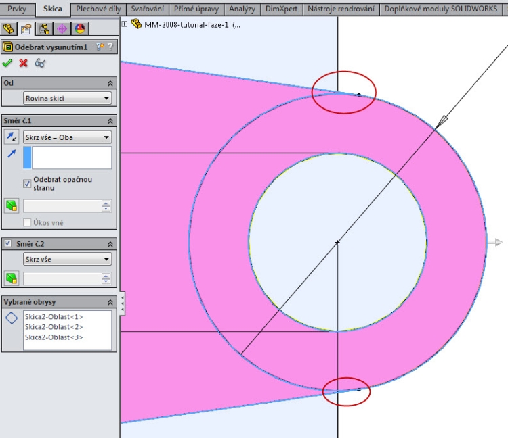This screenshot has width=508, height=438.
Task: Open the DisplayManager color sphere tab
Action: pos(80,29)
